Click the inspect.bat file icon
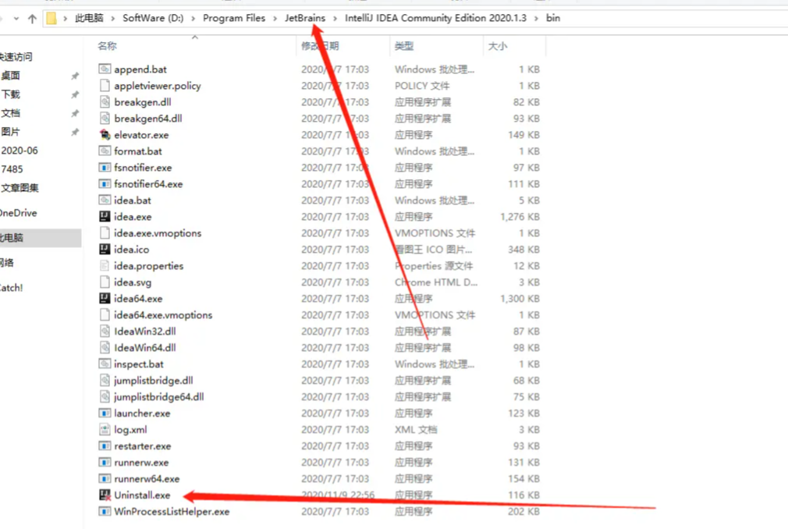Image resolution: width=788 pixels, height=529 pixels. click(105, 364)
